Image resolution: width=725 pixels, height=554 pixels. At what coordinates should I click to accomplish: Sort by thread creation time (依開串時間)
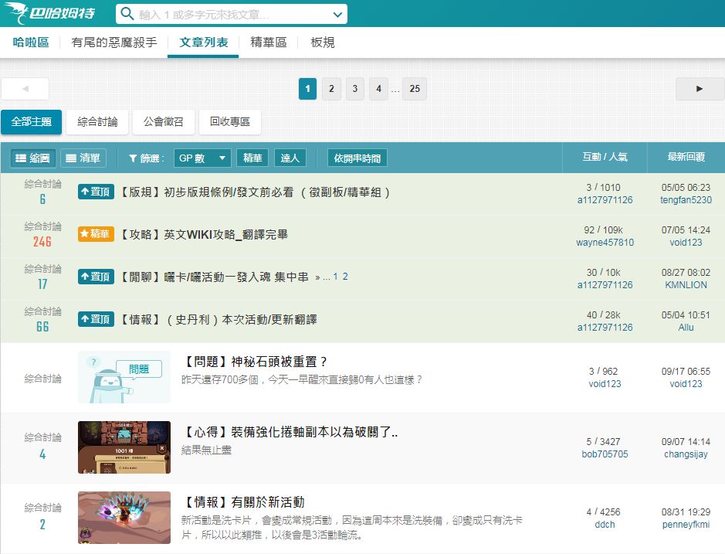[x=357, y=158]
